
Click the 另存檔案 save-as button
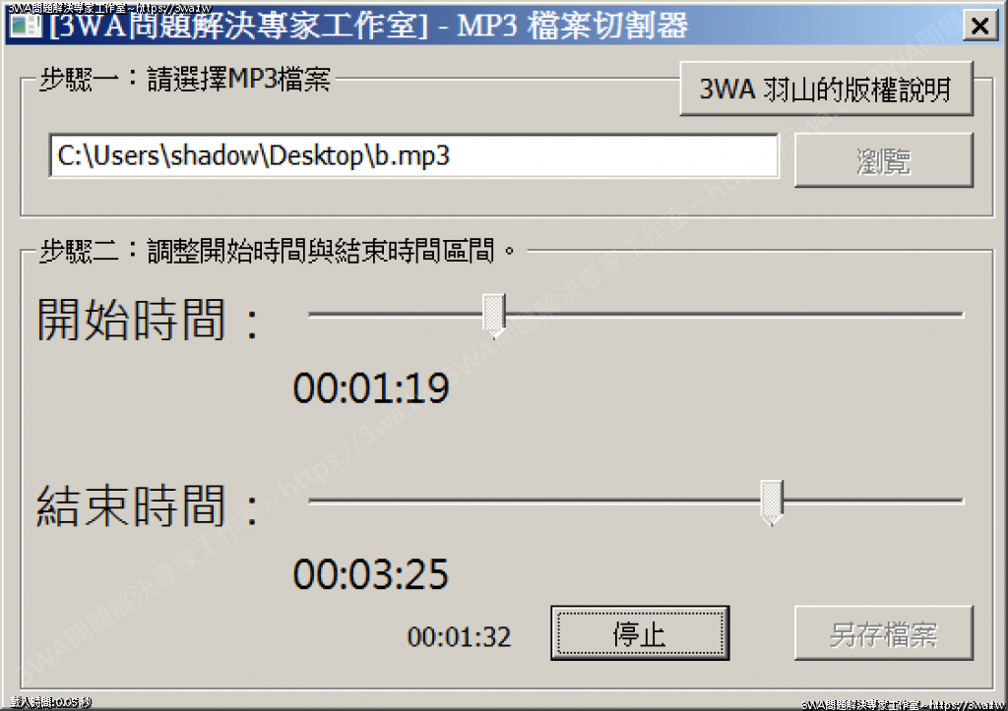(884, 633)
